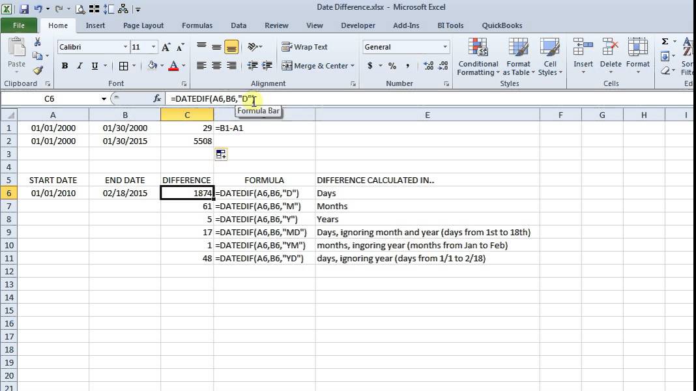Click the Copy icon in Clipboard group
Screen dimensions: 696x391
click(37, 56)
